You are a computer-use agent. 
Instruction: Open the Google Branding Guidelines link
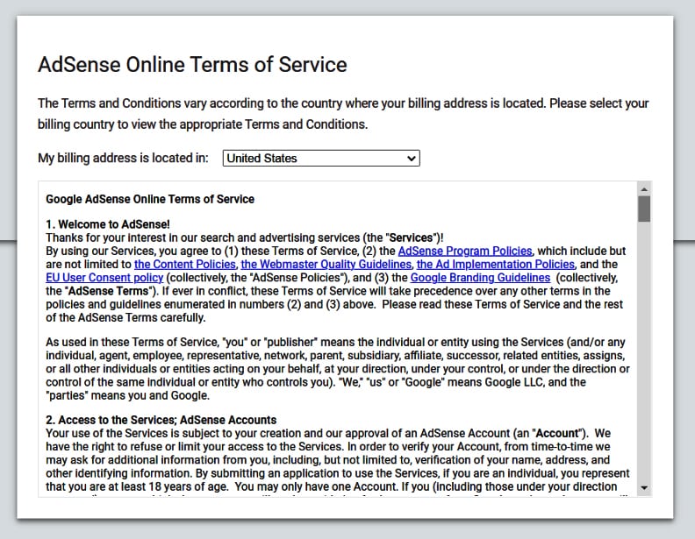480,278
